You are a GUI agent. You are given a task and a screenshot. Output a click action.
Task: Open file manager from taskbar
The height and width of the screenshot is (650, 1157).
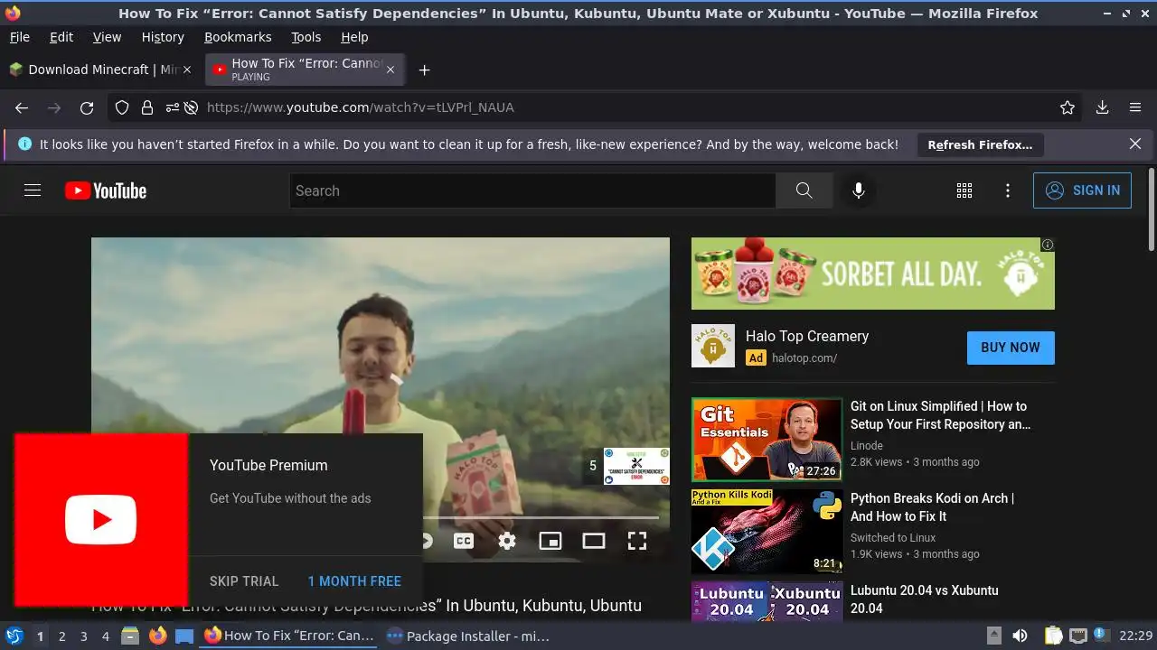click(130, 636)
